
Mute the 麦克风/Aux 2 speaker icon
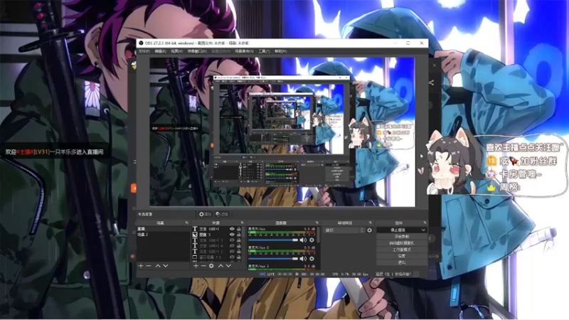pos(304,258)
